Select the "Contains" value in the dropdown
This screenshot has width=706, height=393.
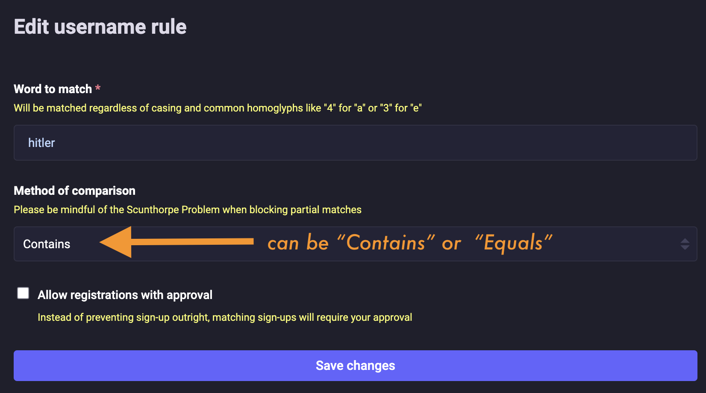click(47, 244)
